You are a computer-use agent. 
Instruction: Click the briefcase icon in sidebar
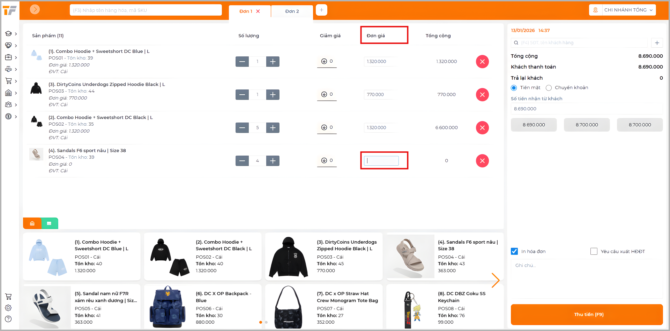coord(9,57)
